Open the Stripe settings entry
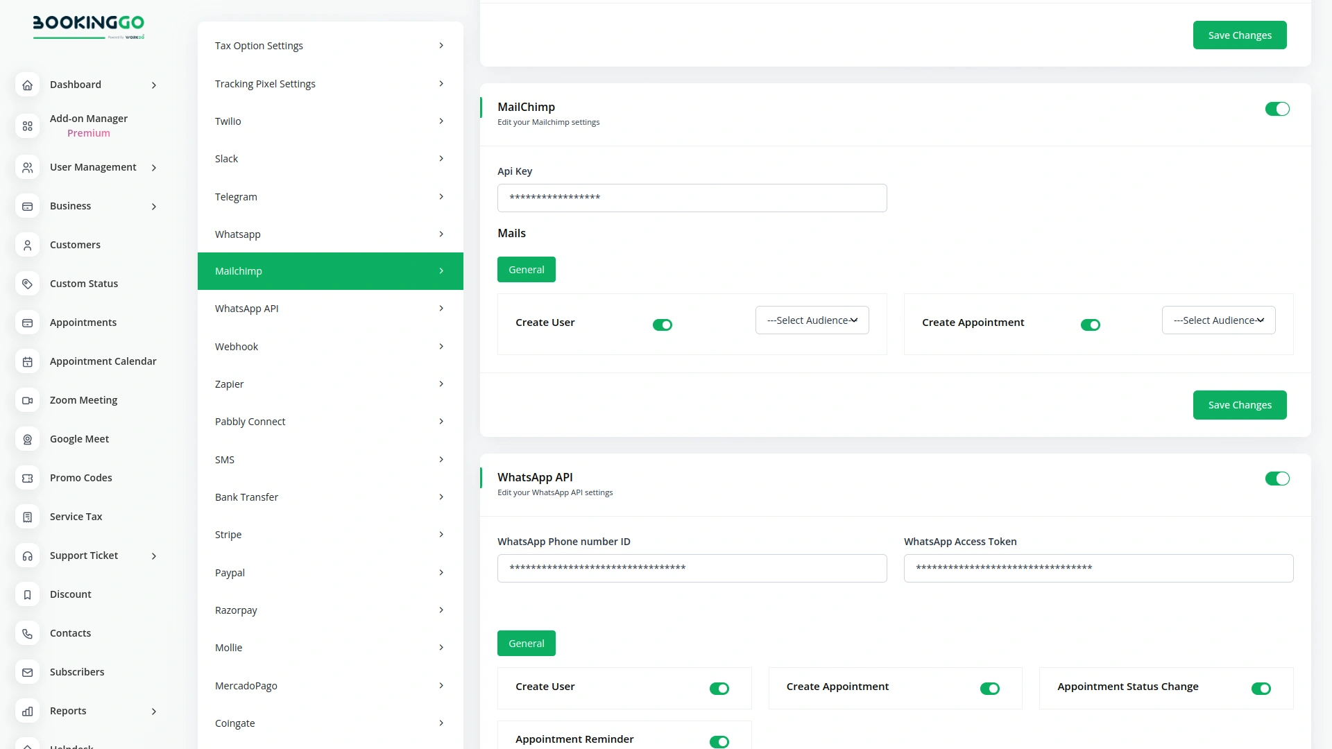This screenshot has width=1332, height=749. (x=330, y=534)
